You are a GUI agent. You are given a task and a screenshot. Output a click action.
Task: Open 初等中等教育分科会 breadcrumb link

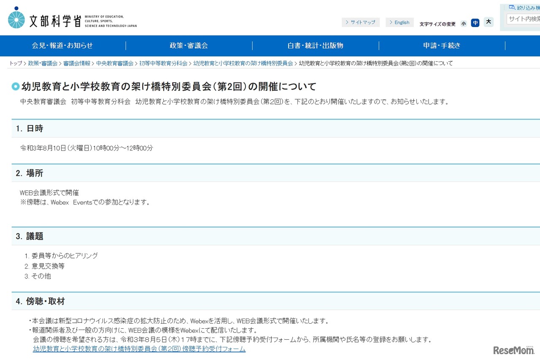[x=164, y=63]
